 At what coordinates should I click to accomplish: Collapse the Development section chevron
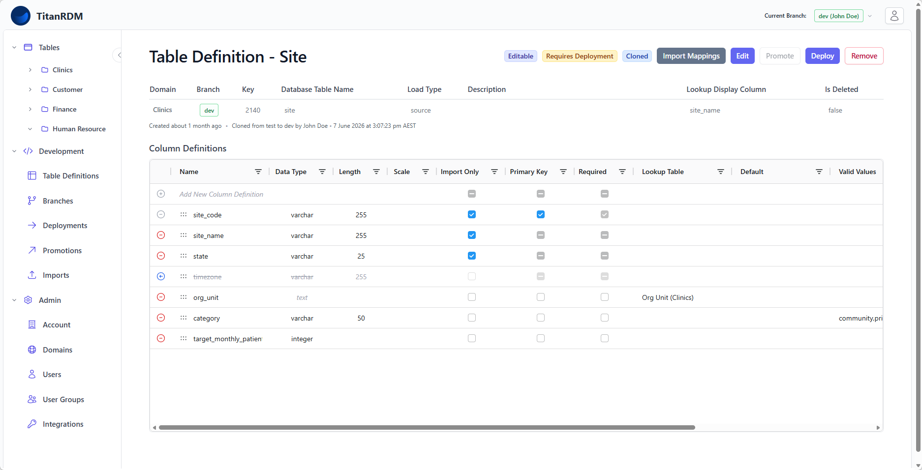14,151
